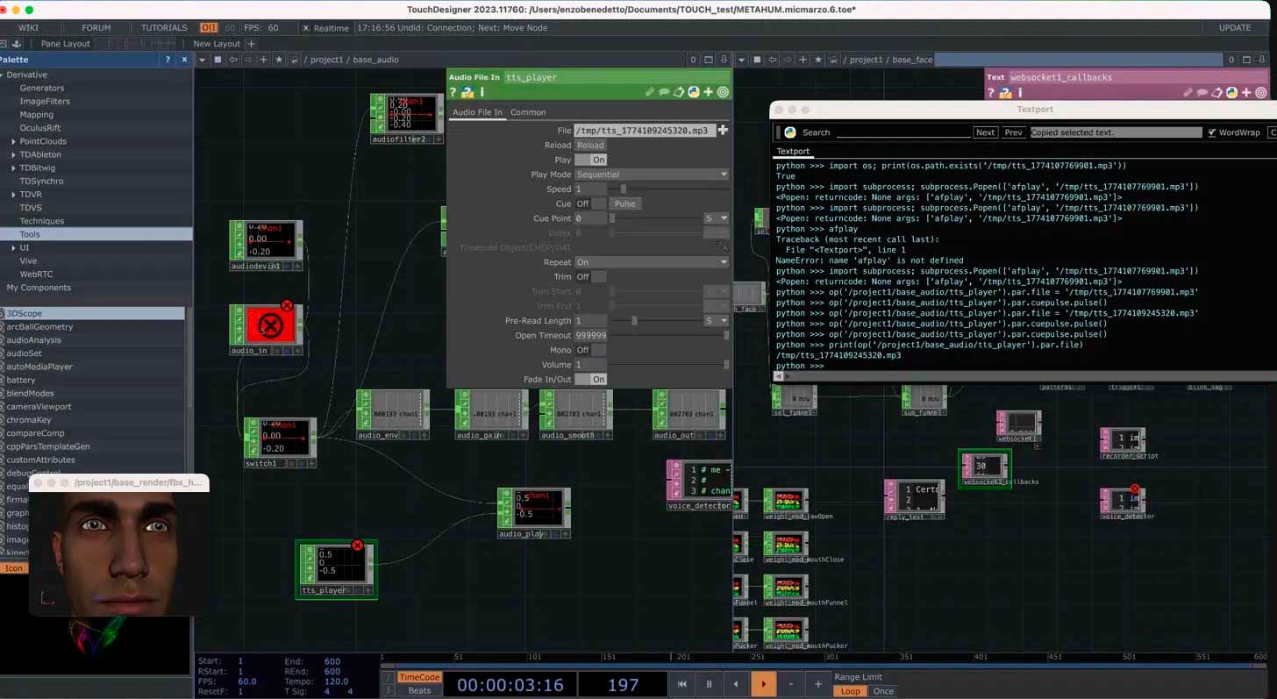Expand the PointClouds palette folder
Screen dimensions: 1277x699
13,141
